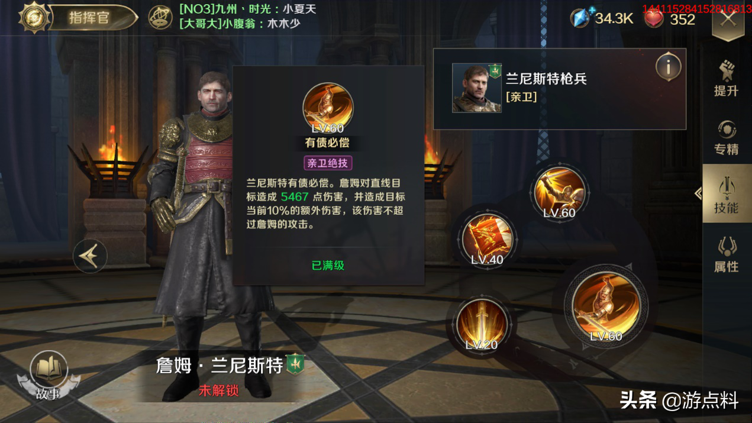752x423 pixels.
Task: Click the 有债必偿 skill icon in popup
Action: 328,108
